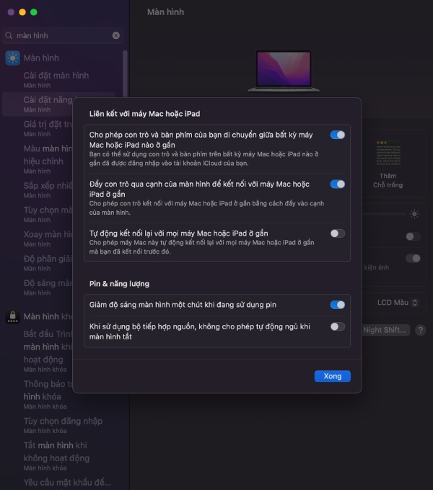This screenshot has height=490, width=433.
Task: Click the green zoom window button
Action: [x=34, y=12]
